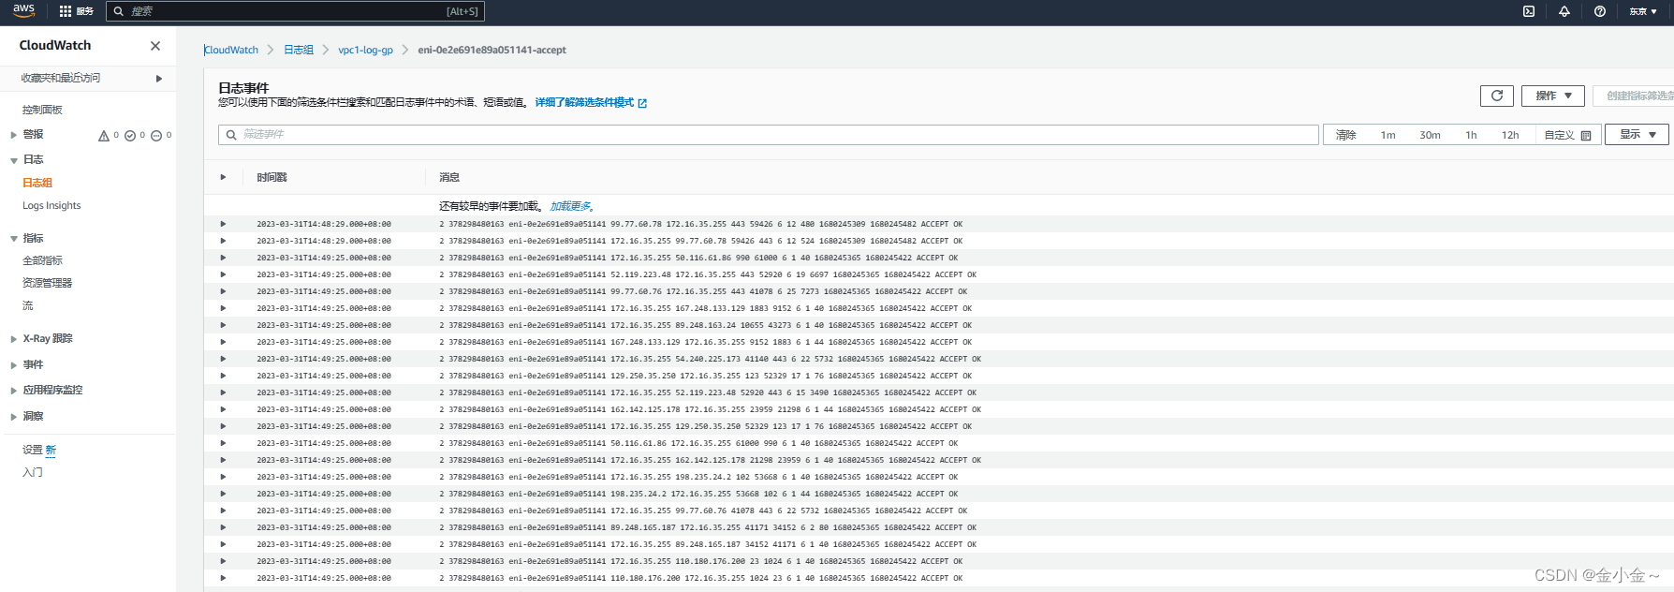1674x592 pixels.
Task: Go to vpc1-log-gp breadcrumb
Action: (x=365, y=51)
